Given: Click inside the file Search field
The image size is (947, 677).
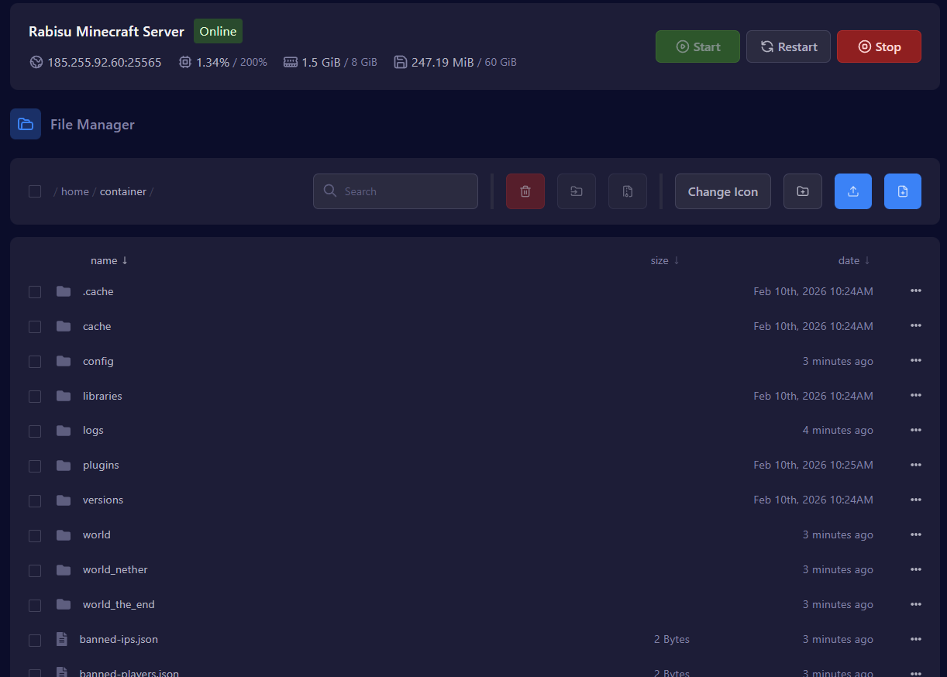Looking at the screenshot, I should (x=395, y=191).
